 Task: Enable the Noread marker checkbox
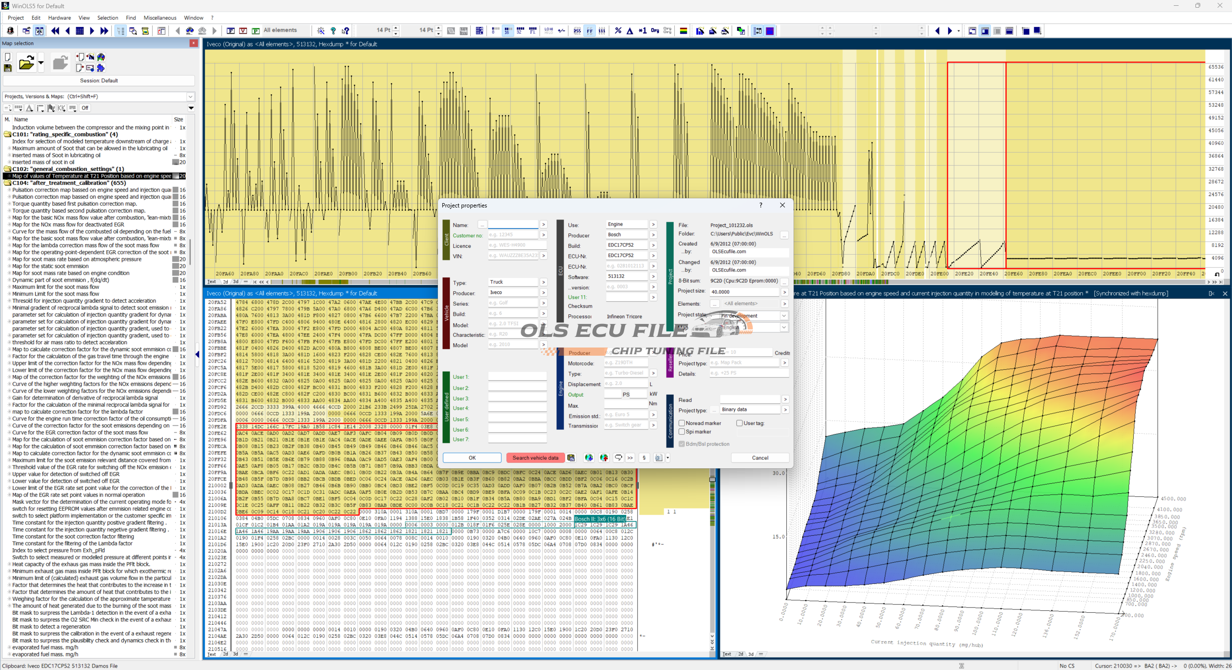coord(682,423)
